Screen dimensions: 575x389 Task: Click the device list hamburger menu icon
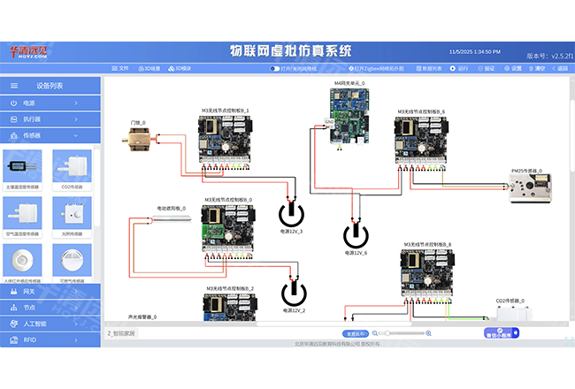15,86
